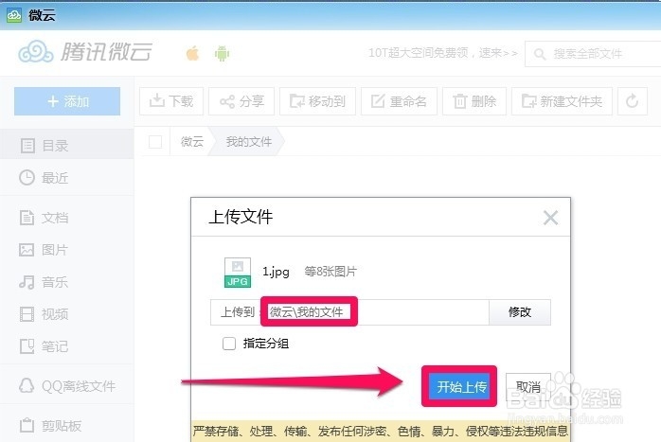
Task: Click the Weiyun app icon in title bar
Action: [14, 15]
